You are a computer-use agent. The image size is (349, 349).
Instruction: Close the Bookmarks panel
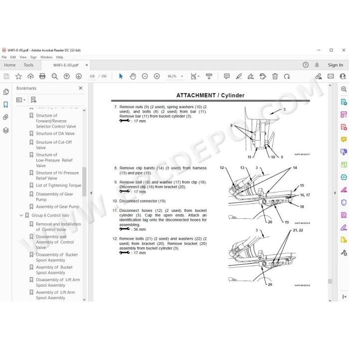[x=81, y=88]
